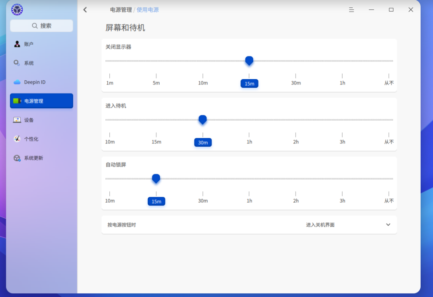
Task: Set 自动锁屏 to 30m
Action: (203, 201)
